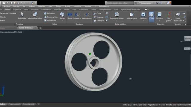Add a new layout with plus button

(x=38, y=104)
